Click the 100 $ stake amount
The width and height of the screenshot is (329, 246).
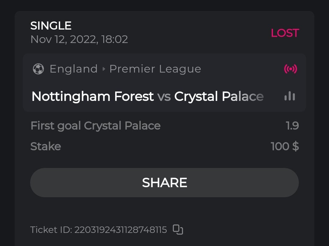(x=285, y=146)
